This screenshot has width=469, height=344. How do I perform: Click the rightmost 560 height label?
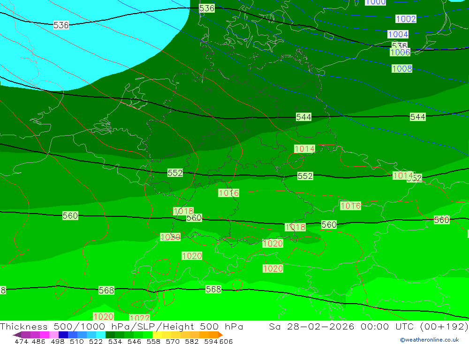point(442,220)
